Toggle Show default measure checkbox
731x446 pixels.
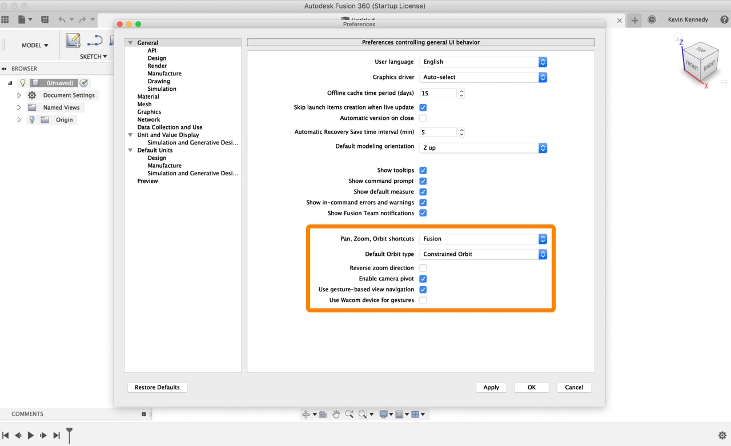point(423,192)
